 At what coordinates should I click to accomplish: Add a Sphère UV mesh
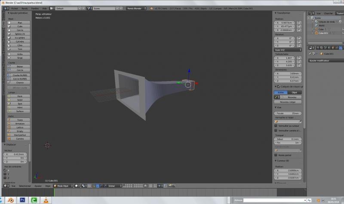[20, 33]
